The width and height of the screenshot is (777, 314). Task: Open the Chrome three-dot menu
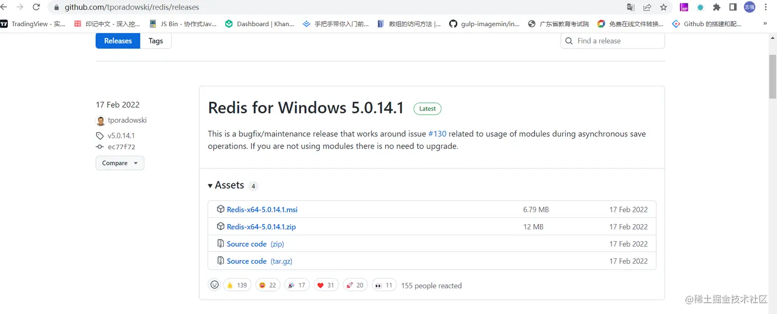(766, 7)
